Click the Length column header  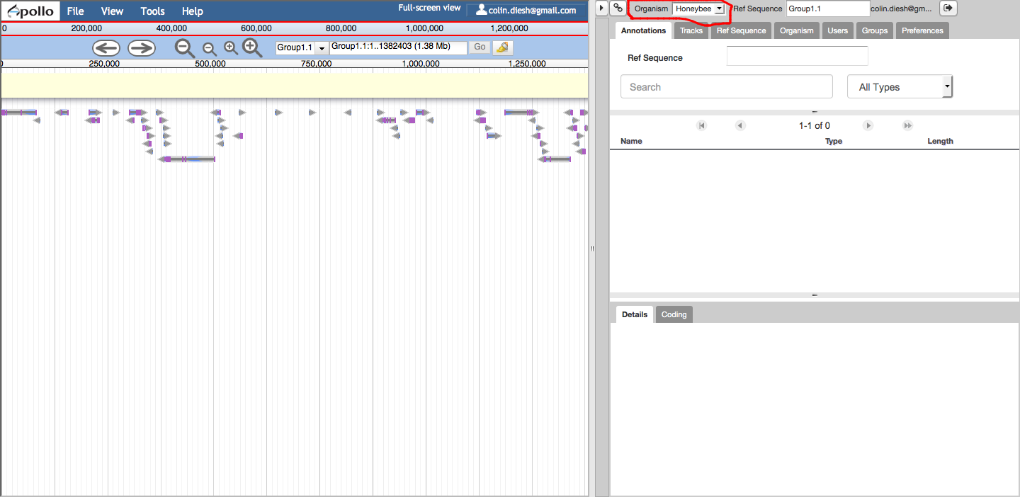point(940,141)
